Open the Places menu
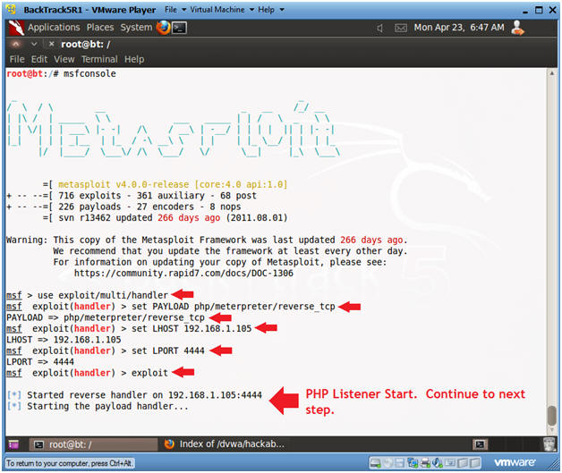This screenshot has height=473, width=562. [100, 28]
